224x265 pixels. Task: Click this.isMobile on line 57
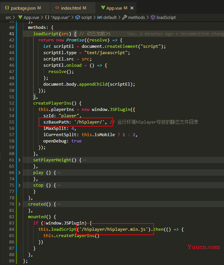(98, 135)
